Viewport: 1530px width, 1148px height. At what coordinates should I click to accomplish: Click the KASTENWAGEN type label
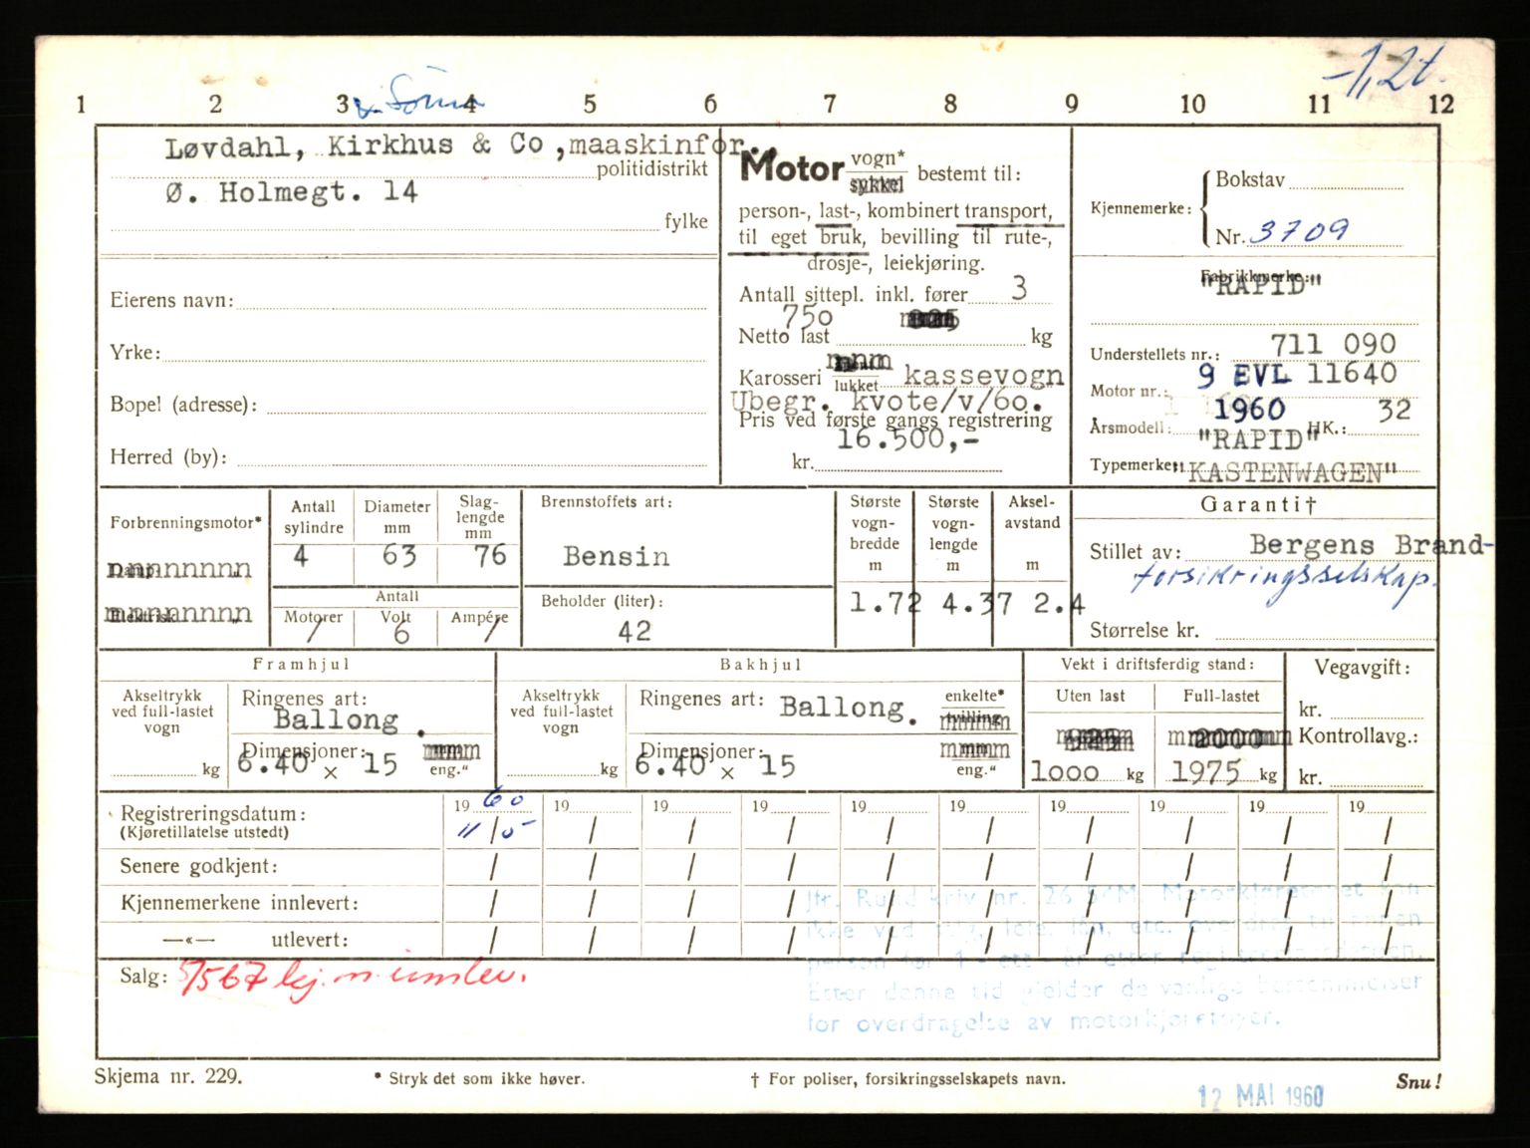1292,472
